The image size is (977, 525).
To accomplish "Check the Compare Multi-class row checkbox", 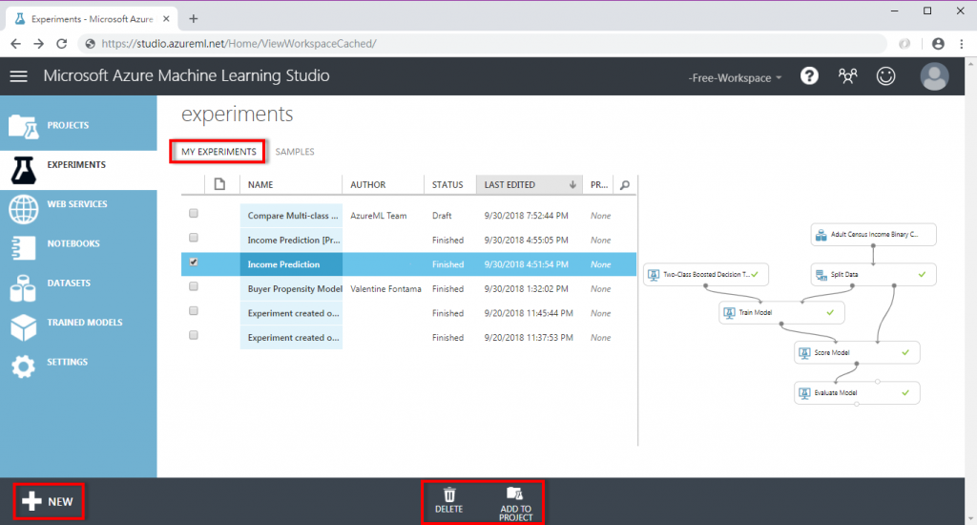I will click(193, 213).
